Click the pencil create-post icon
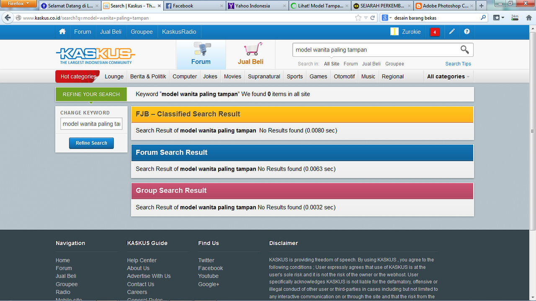The image size is (536, 301). pos(452,32)
